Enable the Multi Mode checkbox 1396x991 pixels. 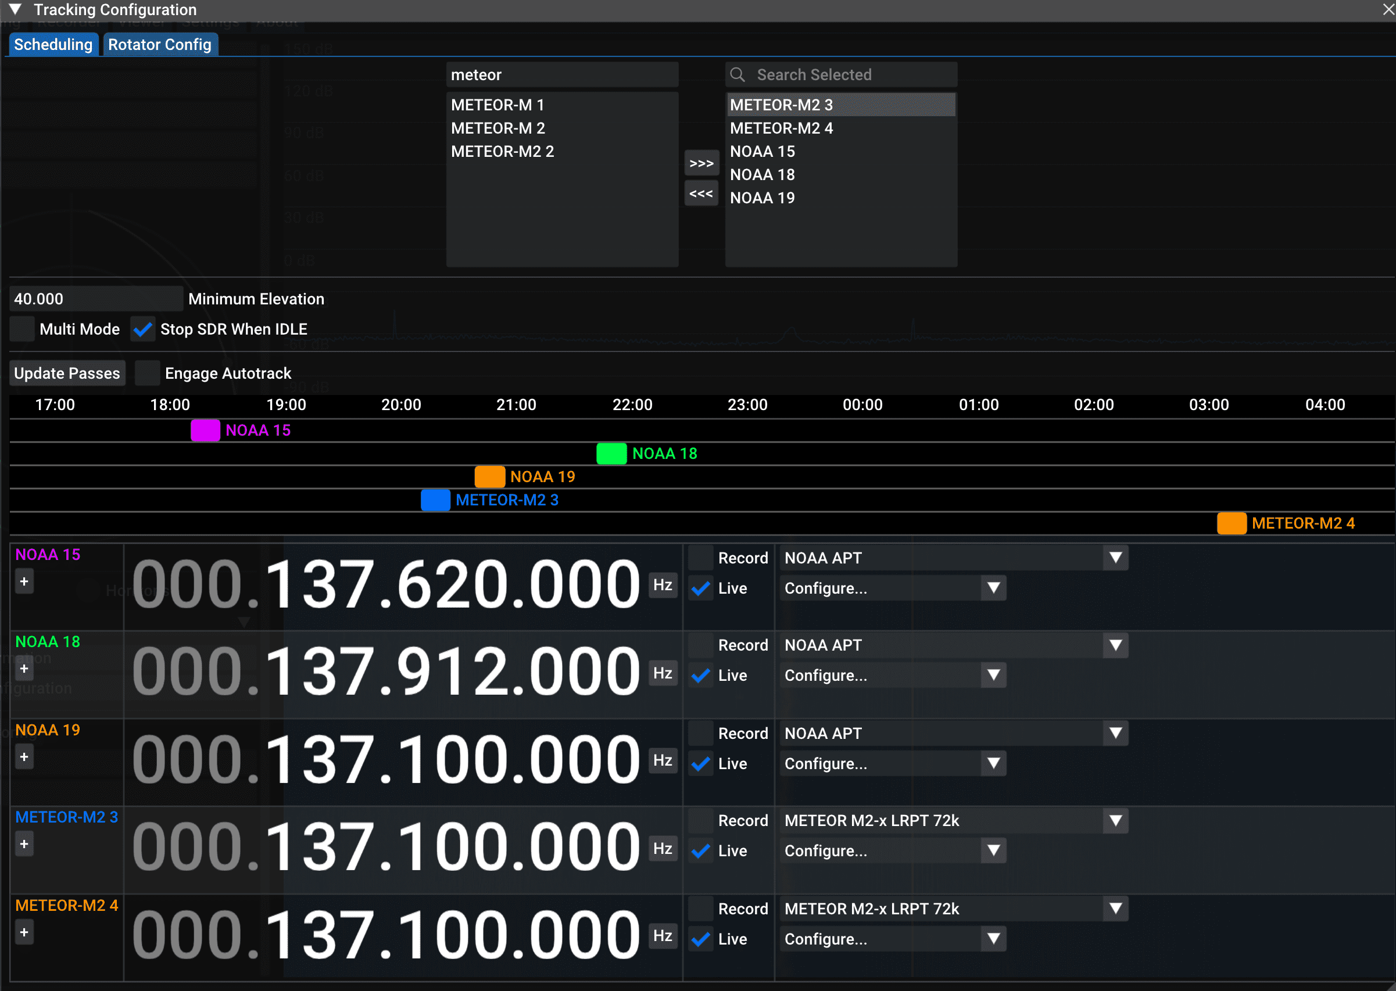22,329
